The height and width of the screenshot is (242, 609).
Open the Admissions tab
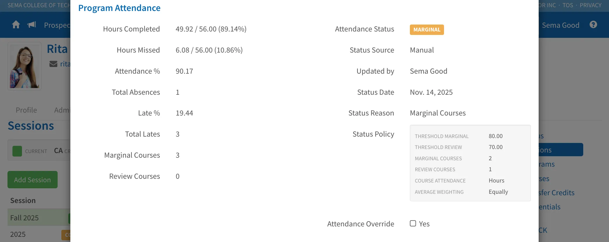coord(62,110)
